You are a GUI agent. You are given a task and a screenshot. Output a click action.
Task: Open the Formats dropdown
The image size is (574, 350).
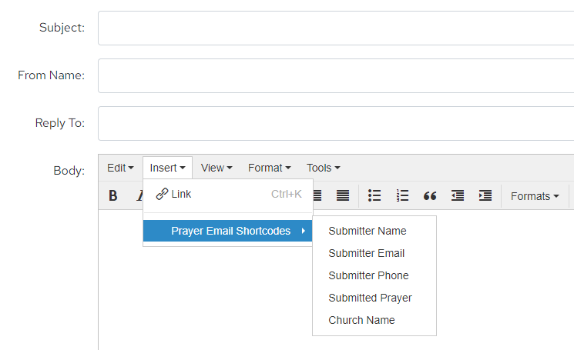click(535, 195)
